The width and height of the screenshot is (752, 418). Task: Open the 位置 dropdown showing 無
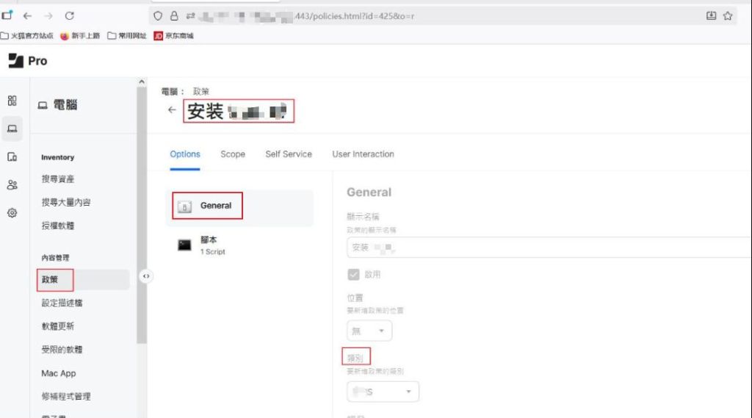[x=369, y=331]
